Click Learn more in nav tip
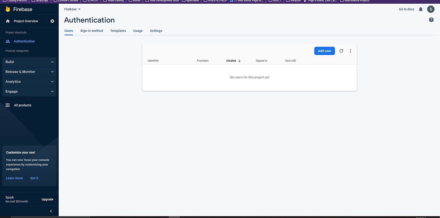 coord(14,178)
